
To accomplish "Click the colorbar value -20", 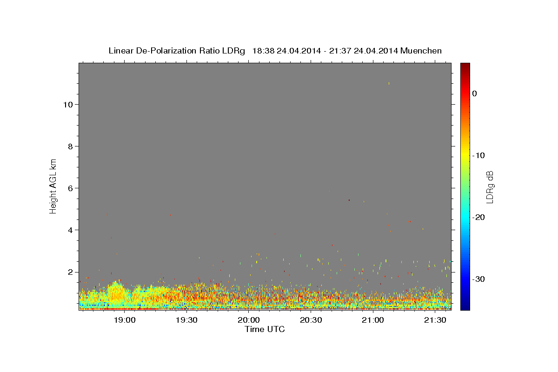I will (x=479, y=217).
